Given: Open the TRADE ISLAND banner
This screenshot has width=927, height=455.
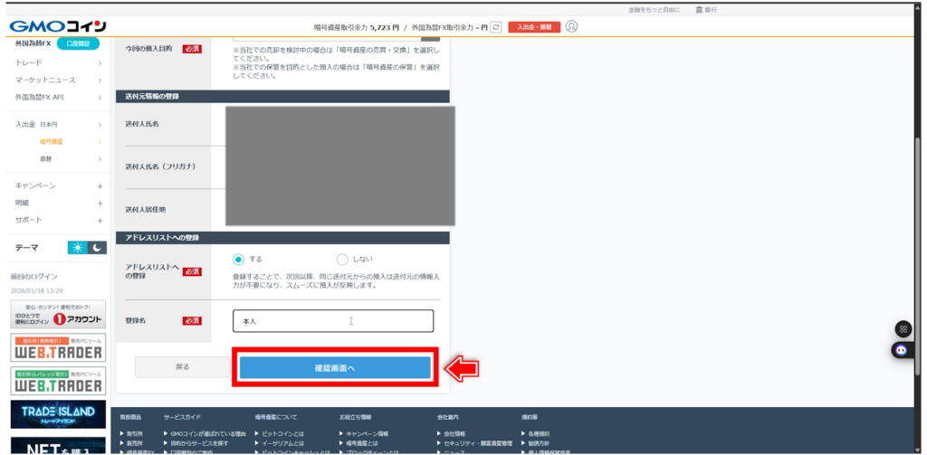Looking at the screenshot, I should point(58,414).
